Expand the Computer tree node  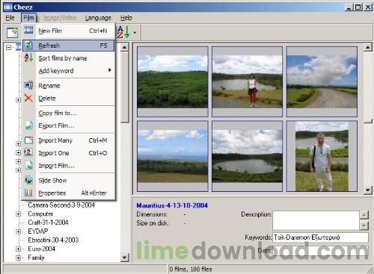(x=18, y=214)
